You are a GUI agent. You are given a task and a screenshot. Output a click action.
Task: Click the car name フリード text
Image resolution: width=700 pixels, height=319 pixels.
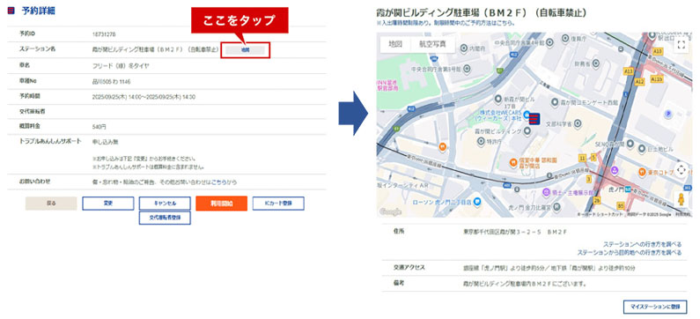121,66
